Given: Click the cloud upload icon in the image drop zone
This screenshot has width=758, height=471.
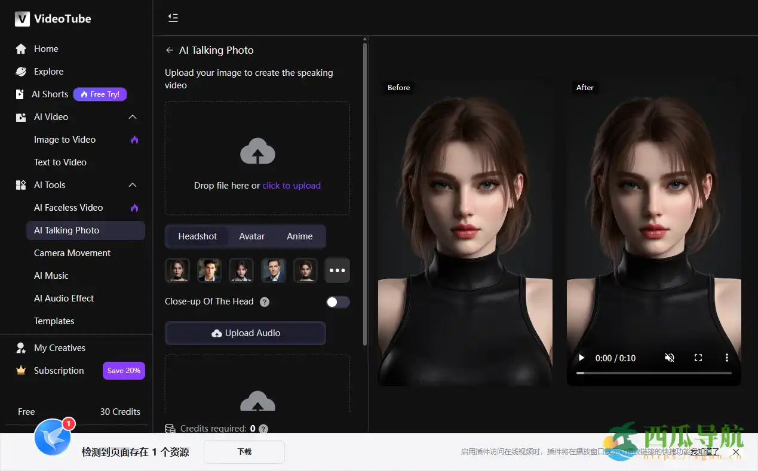Looking at the screenshot, I should pos(257,152).
